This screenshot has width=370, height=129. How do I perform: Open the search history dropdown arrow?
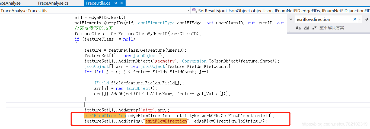coord(360,19)
